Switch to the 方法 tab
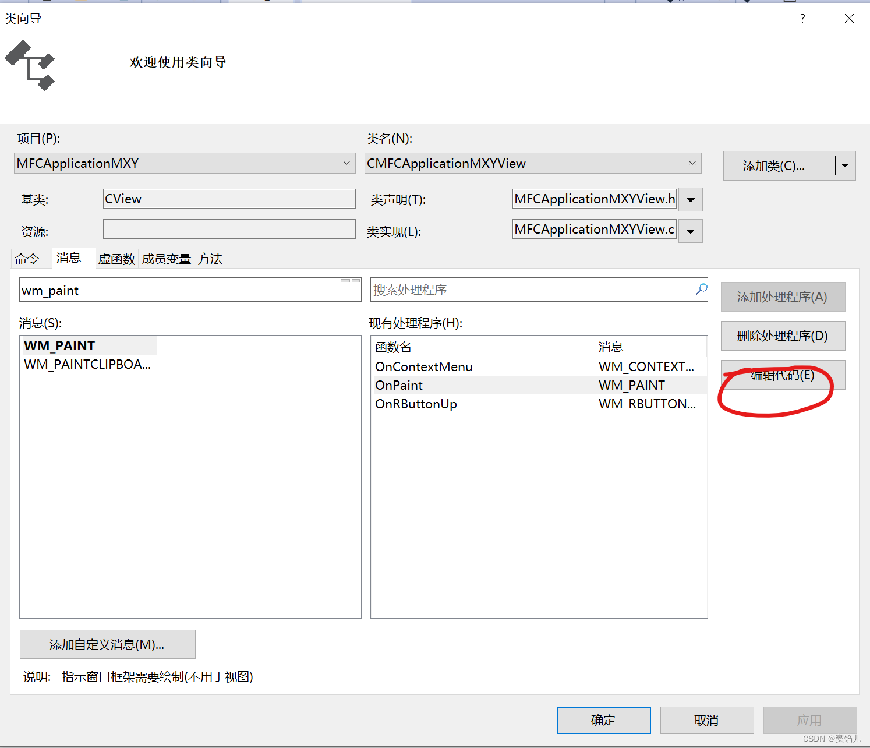The width and height of the screenshot is (870, 748). 211,258
